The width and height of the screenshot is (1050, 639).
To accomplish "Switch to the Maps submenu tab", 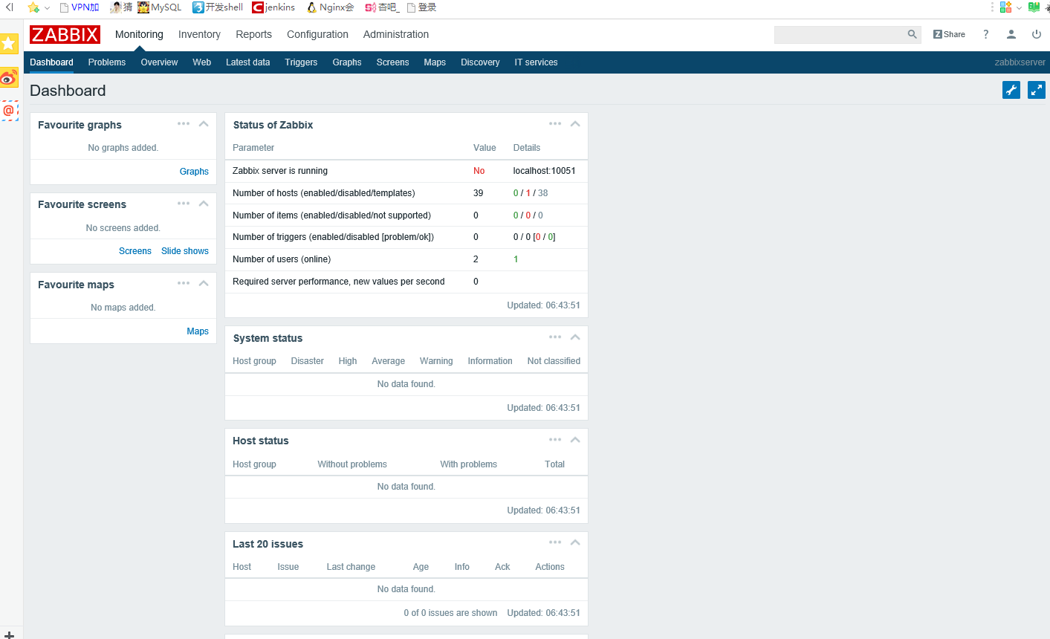I will tap(435, 62).
